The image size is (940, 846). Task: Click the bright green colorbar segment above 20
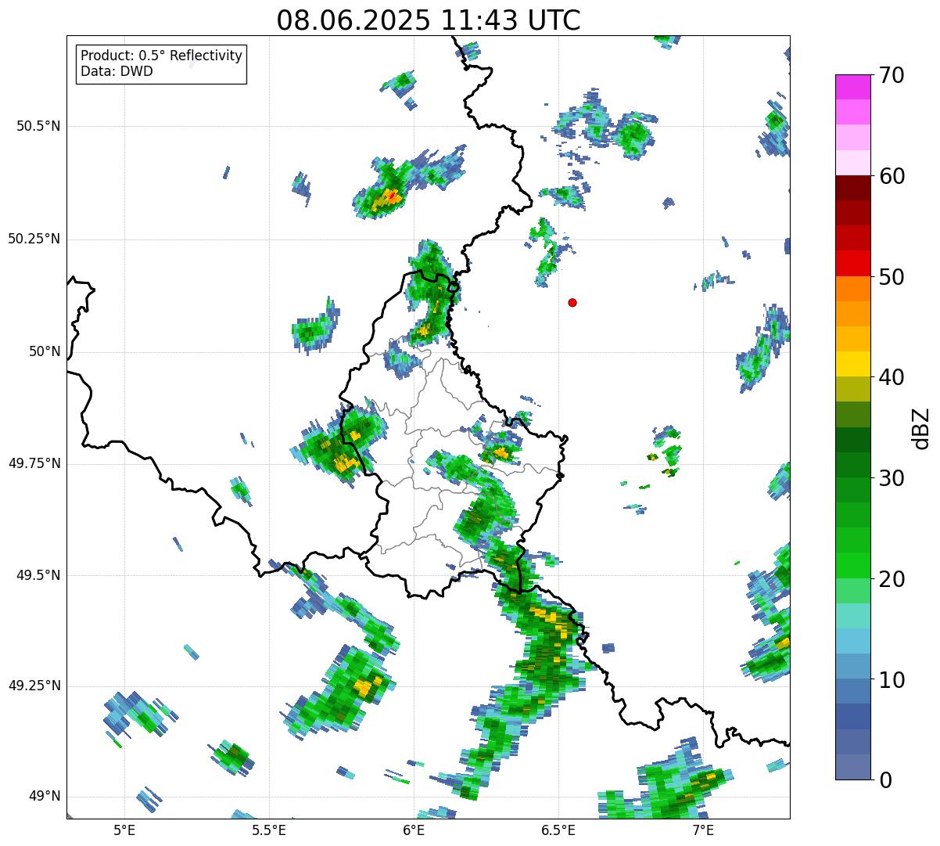click(x=852, y=565)
